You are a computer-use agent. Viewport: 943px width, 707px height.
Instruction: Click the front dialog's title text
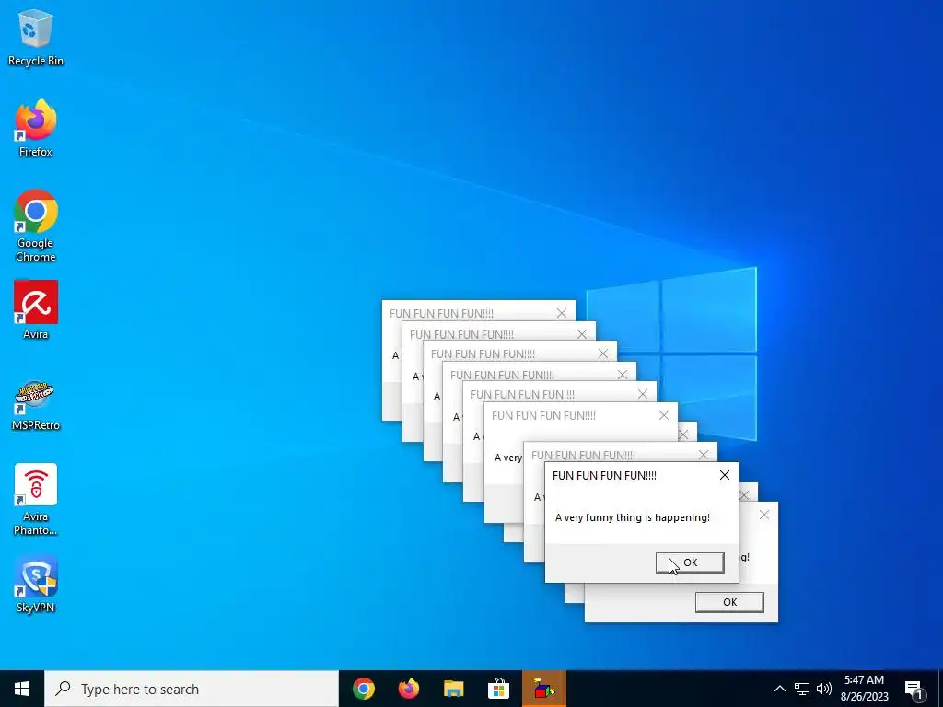pyautogui.click(x=604, y=476)
